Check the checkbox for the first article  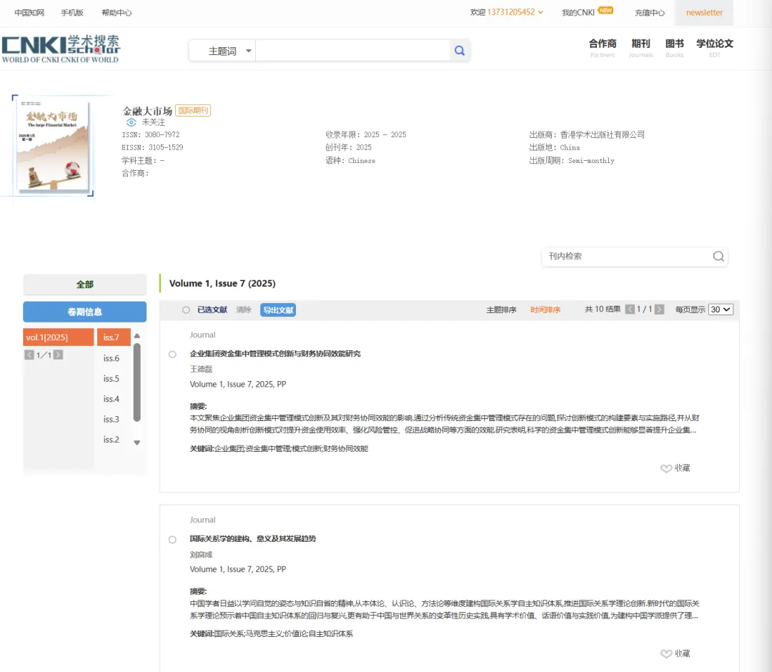pos(172,354)
